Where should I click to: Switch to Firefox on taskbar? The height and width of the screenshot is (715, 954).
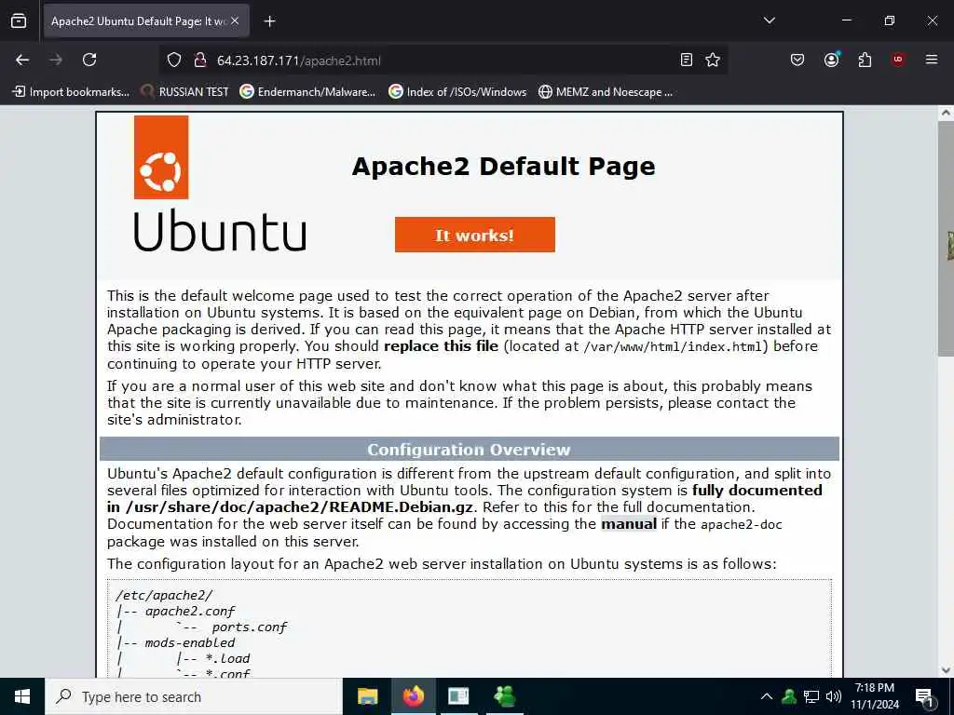click(x=413, y=696)
